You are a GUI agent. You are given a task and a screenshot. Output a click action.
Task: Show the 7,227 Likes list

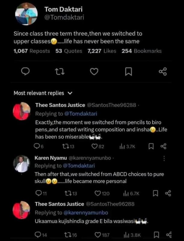pos(102,51)
